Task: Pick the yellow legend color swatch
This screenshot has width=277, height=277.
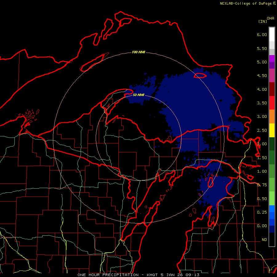Action: (272, 130)
